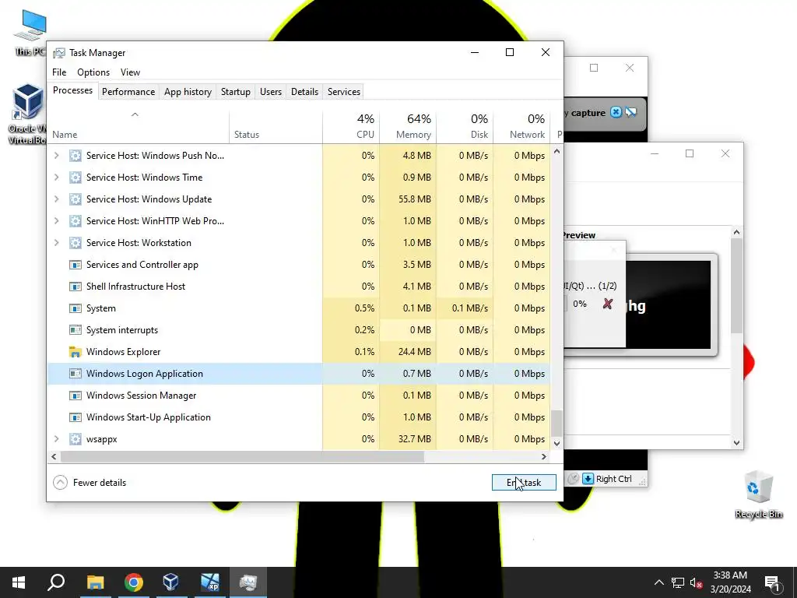Image resolution: width=797 pixels, height=598 pixels.
Task: Sort by the Network column header
Action: coord(522,127)
